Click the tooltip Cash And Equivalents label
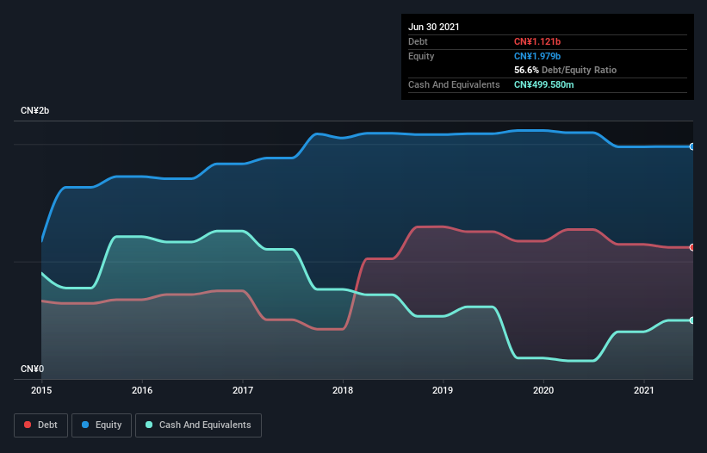Image resolution: width=707 pixels, height=453 pixels. 454,84
